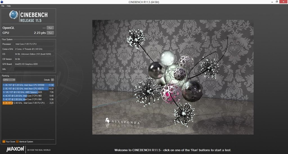288x154 pixels.
Task: Click the app icon in title bar
Action: 2,2
